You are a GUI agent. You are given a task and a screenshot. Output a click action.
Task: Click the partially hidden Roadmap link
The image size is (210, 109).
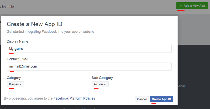[x=182, y=86]
